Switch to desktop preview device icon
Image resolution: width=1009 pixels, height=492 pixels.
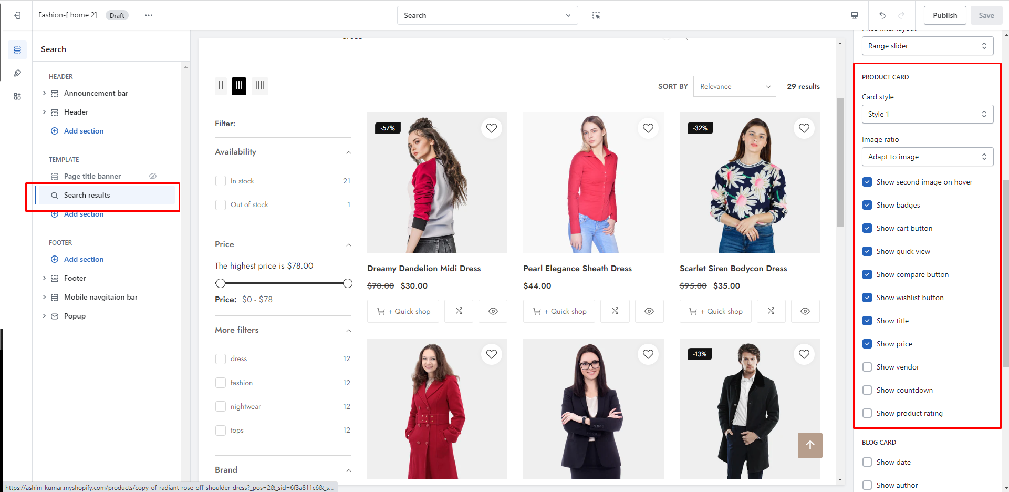[x=855, y=15]
